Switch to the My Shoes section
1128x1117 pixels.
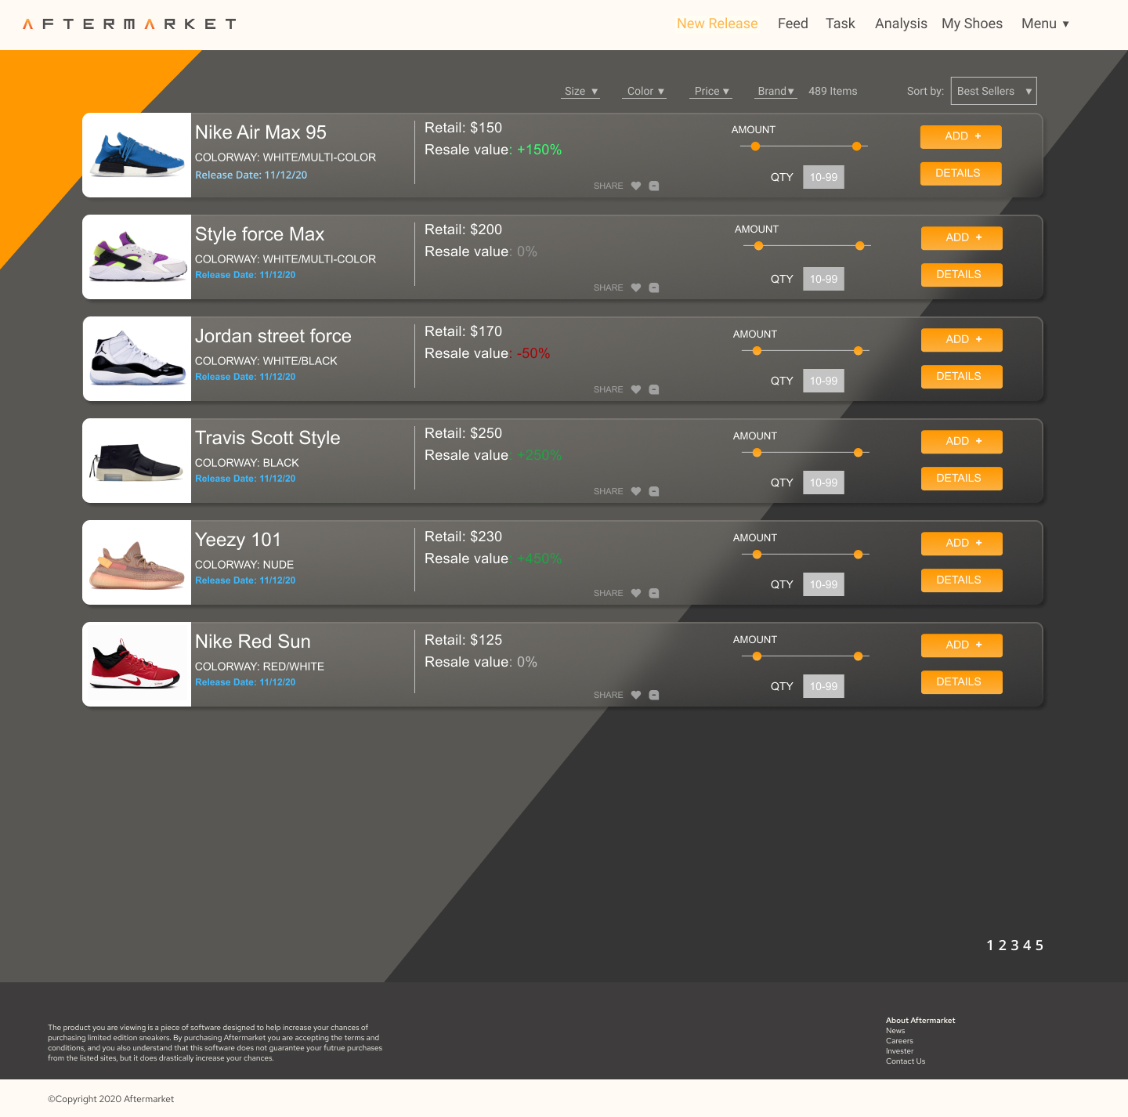point(972,23)
